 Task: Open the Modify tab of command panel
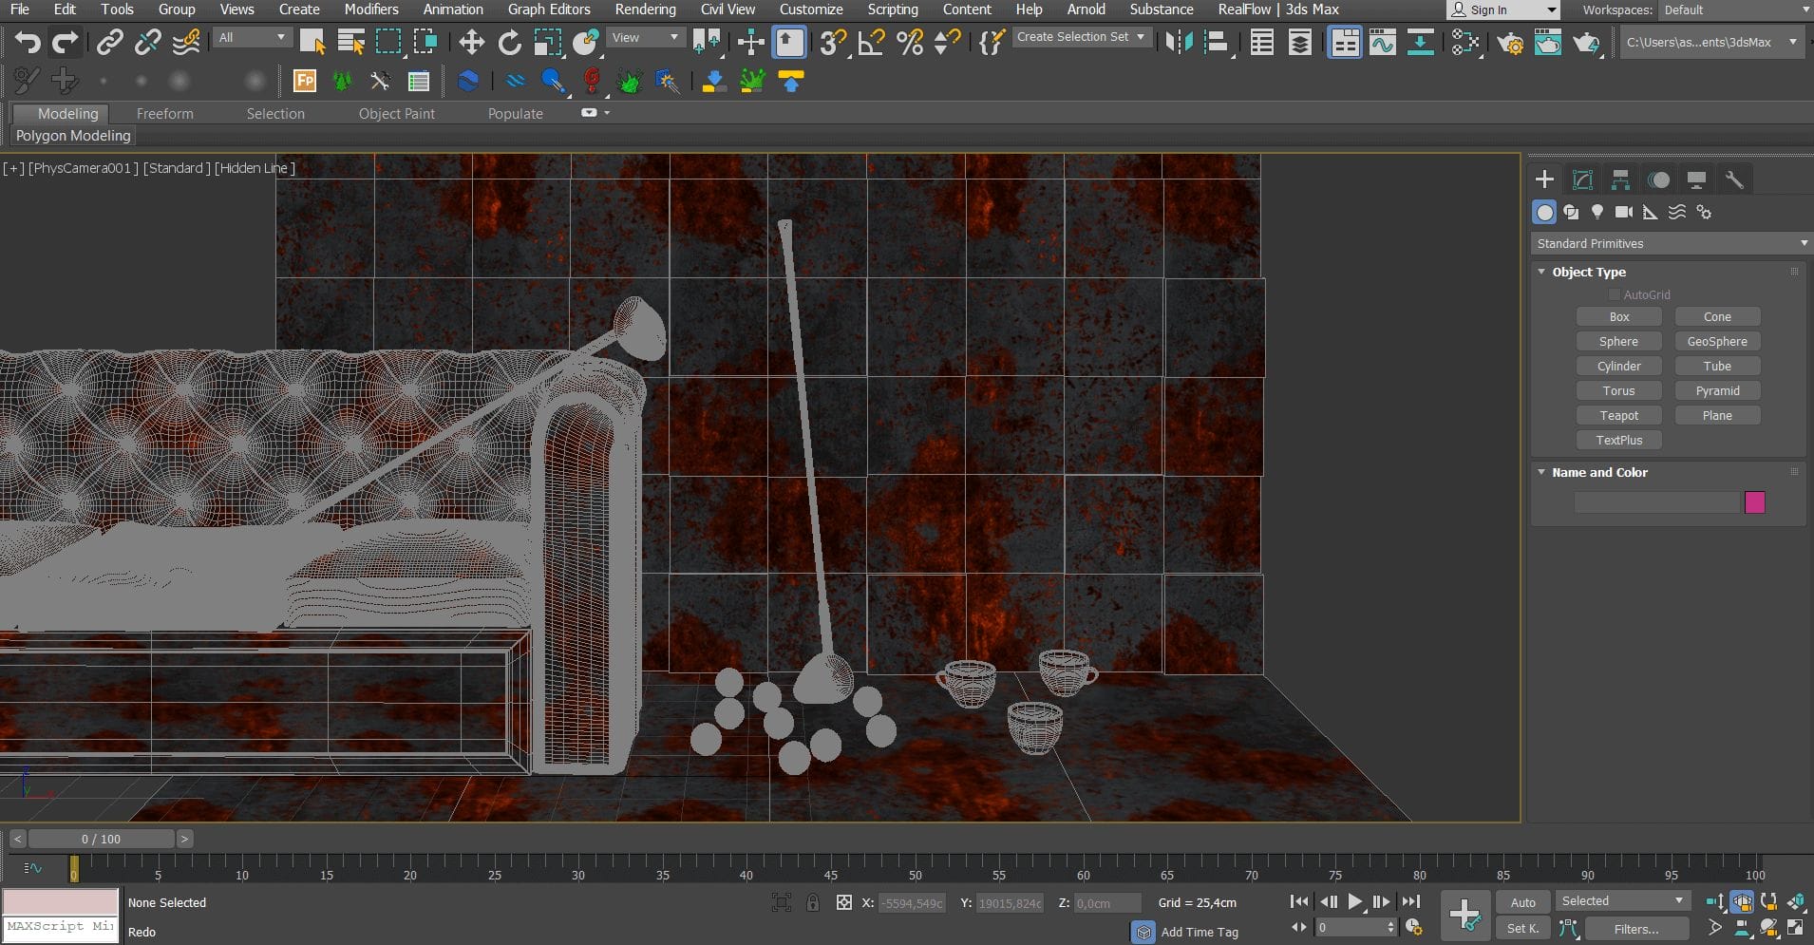1581,179
